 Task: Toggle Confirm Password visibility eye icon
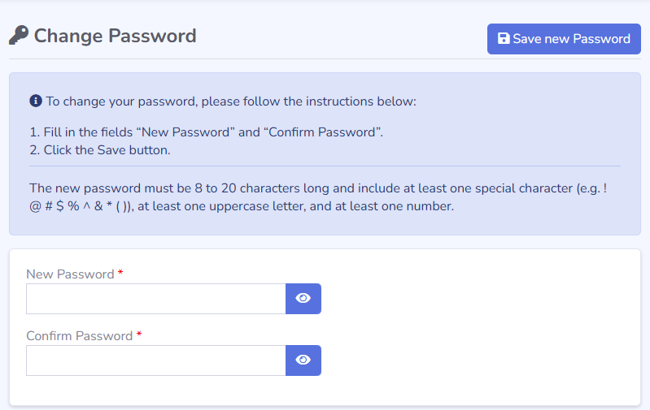tap(303, 360)
